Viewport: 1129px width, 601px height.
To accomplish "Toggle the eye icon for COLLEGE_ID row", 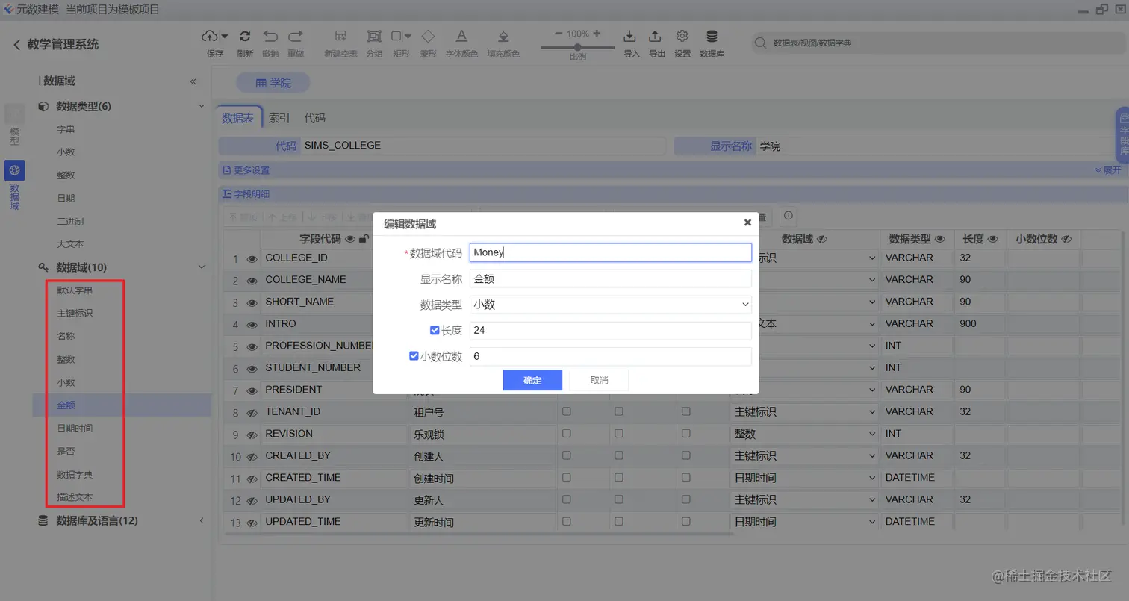I will (252, 259).
